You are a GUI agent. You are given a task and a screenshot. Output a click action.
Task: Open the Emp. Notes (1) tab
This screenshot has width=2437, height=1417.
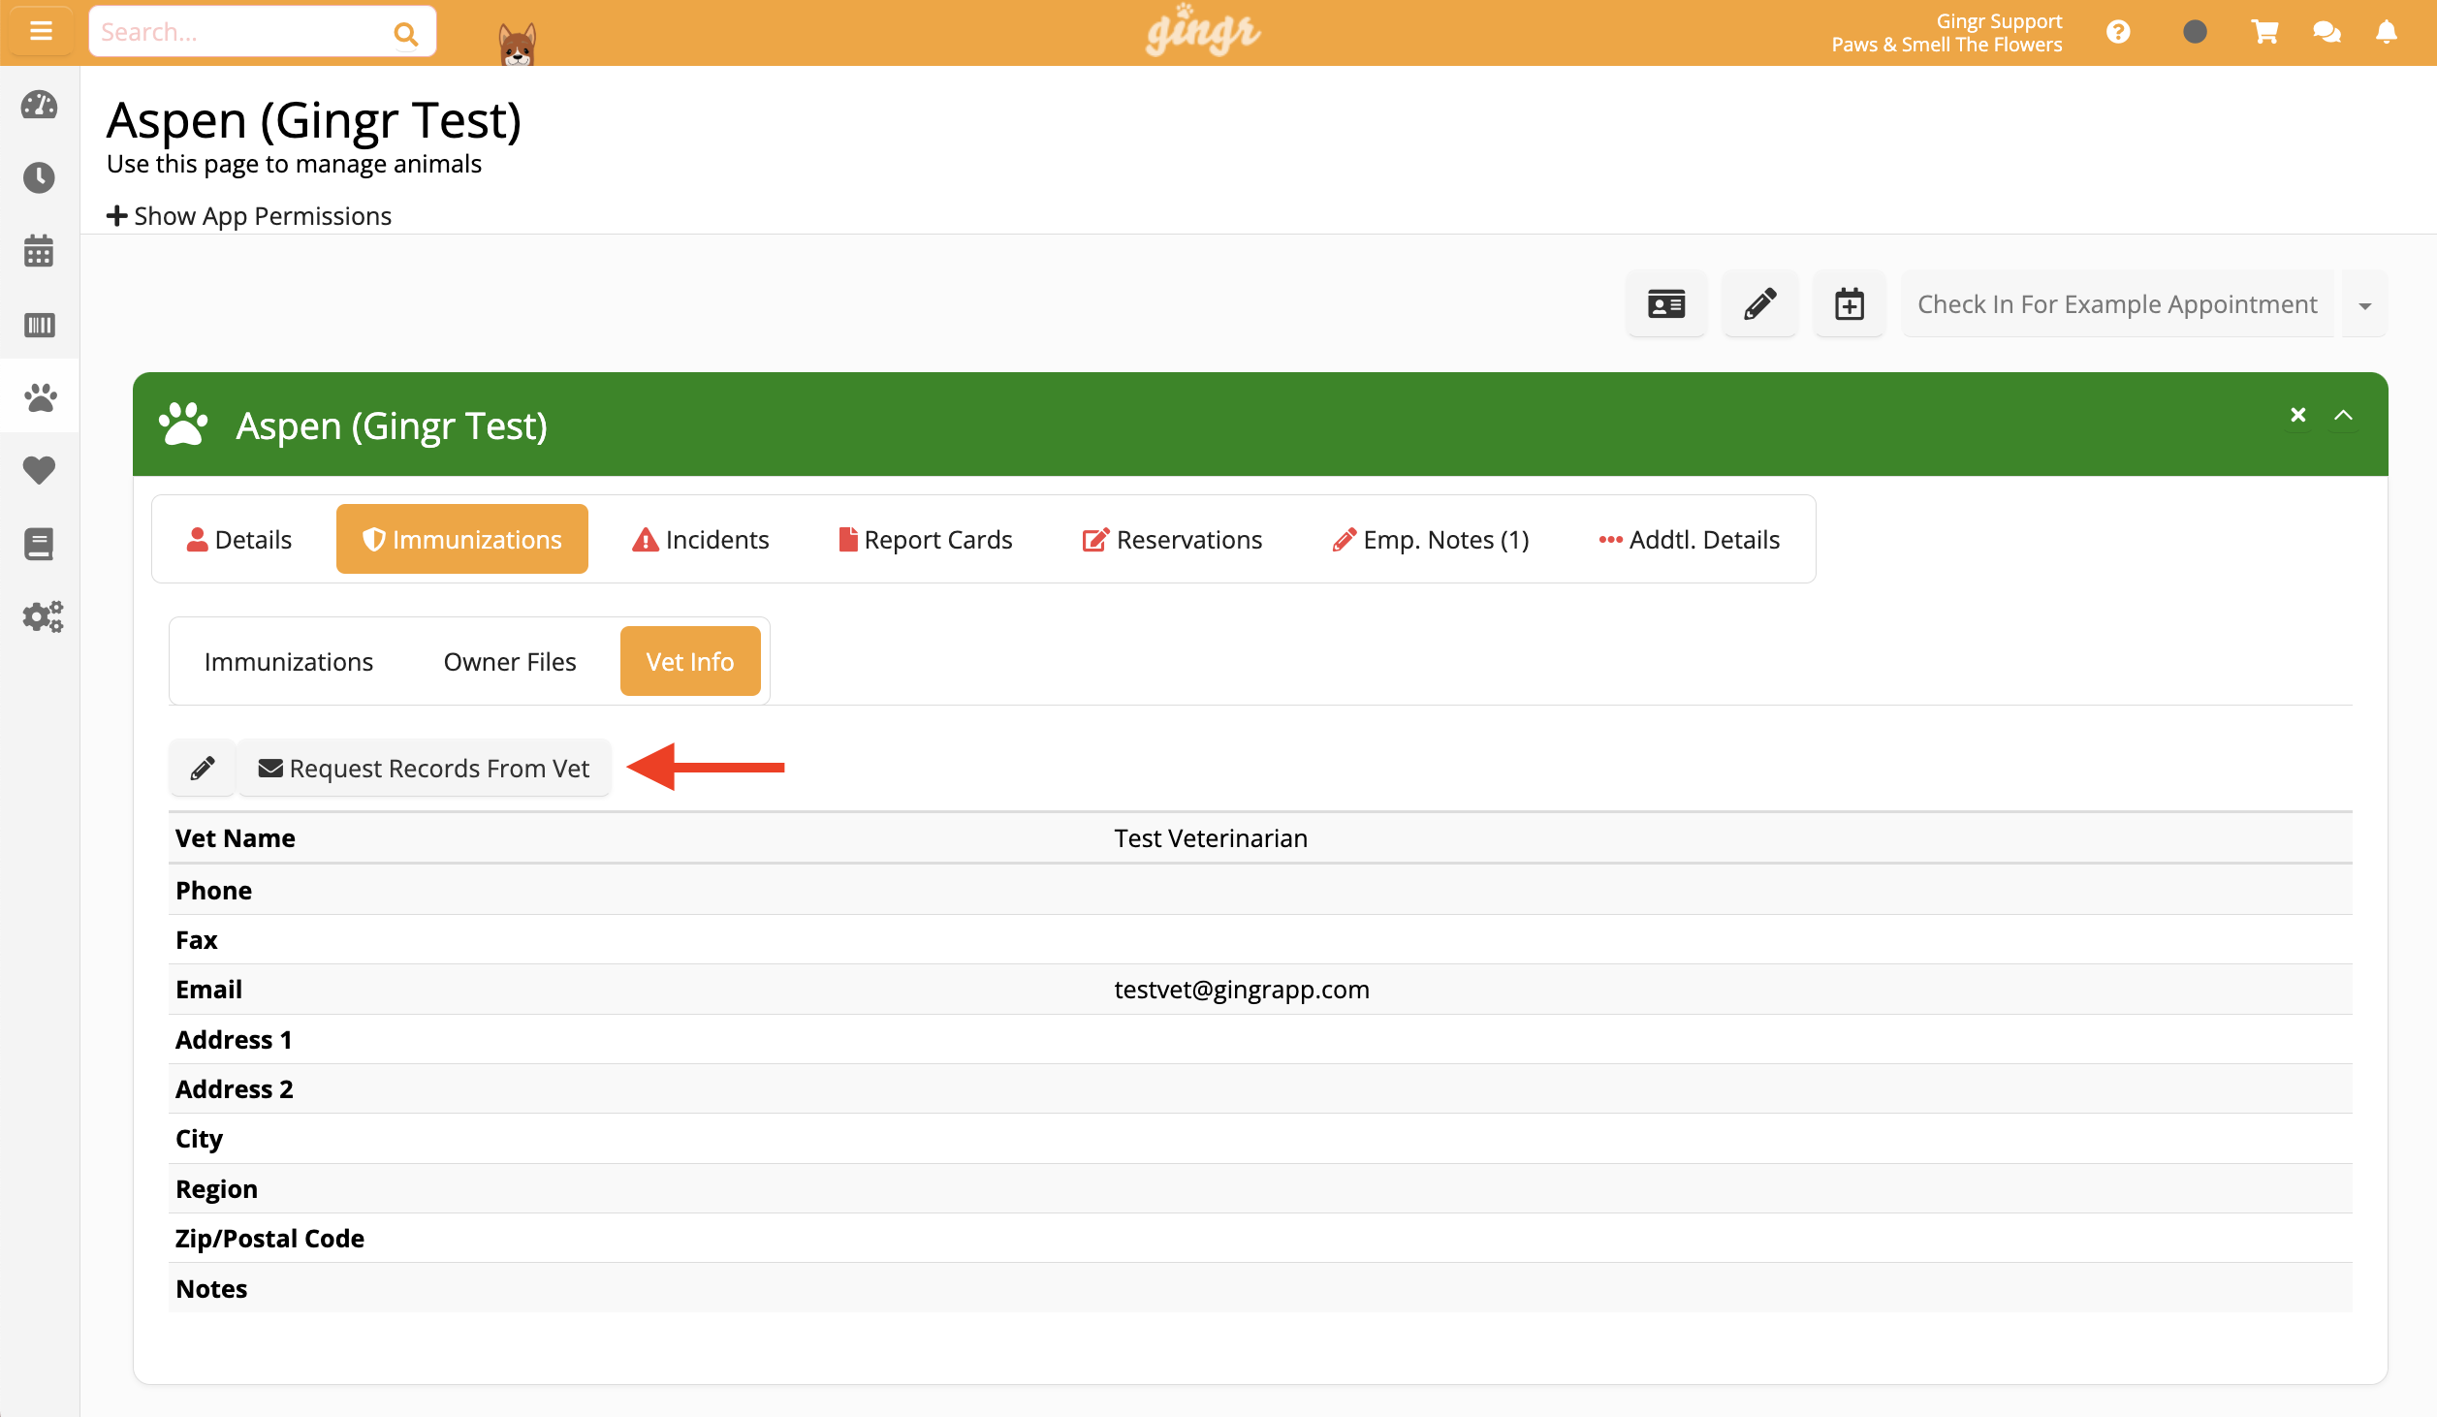tap(1431, 539)
